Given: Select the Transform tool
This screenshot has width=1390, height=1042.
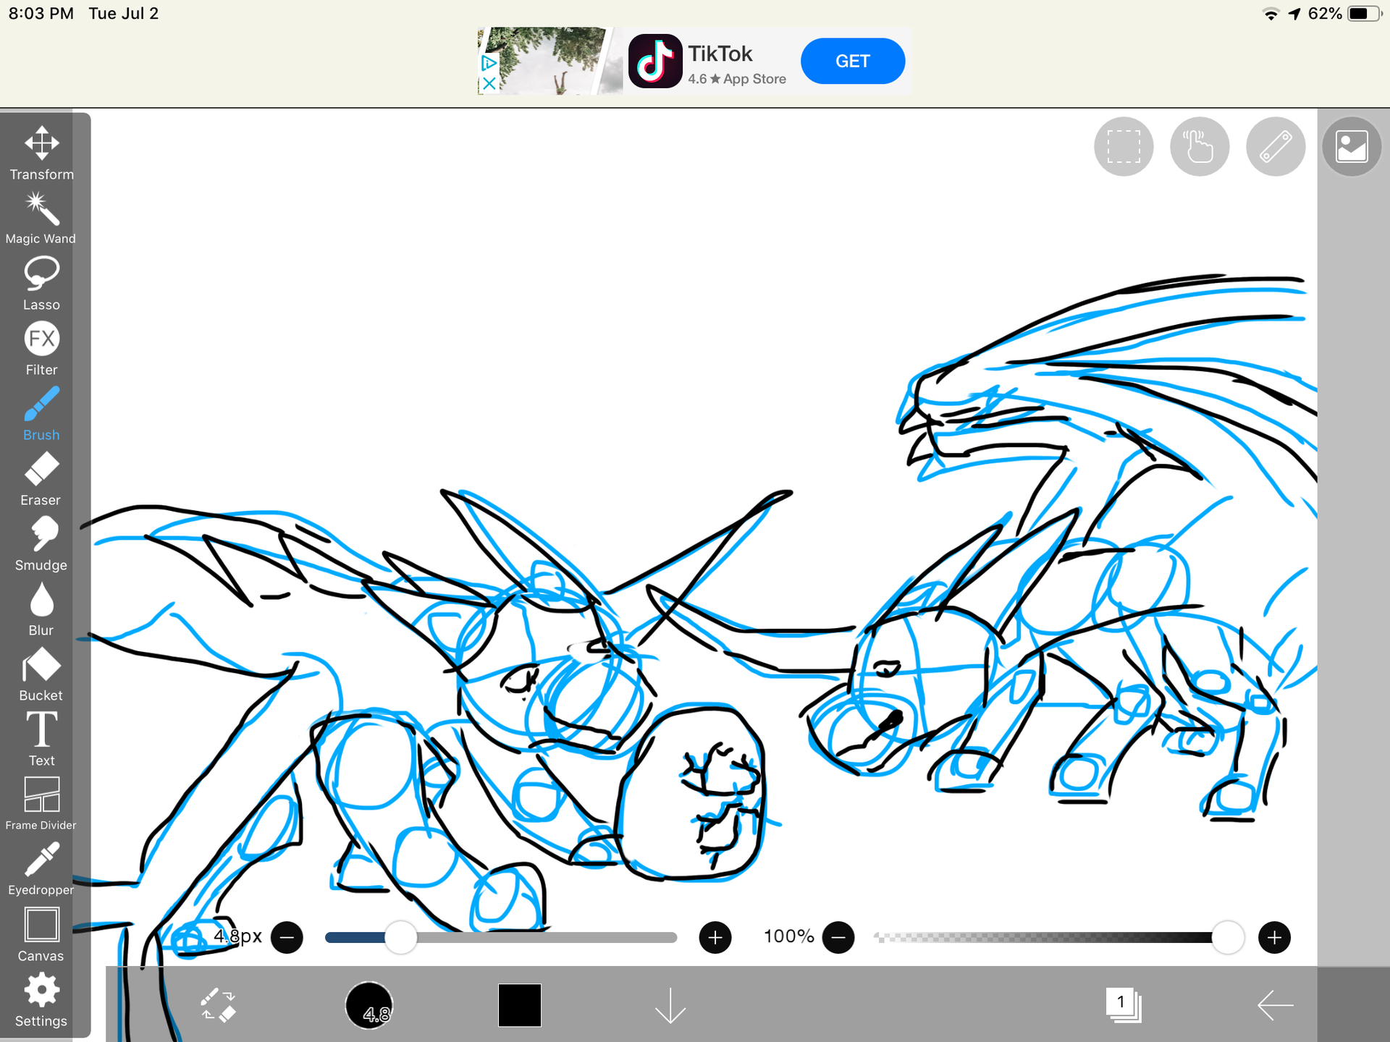Looking at the screenshot, I should click(x=41, y=153).
